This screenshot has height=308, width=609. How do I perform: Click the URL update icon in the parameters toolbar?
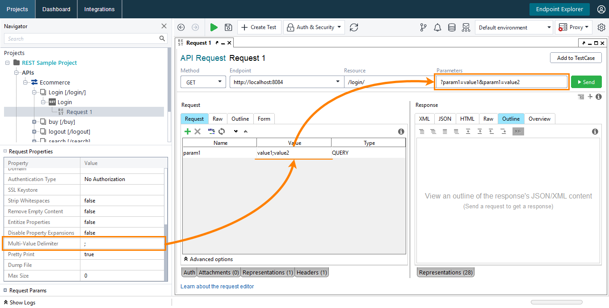click(211, 131)
